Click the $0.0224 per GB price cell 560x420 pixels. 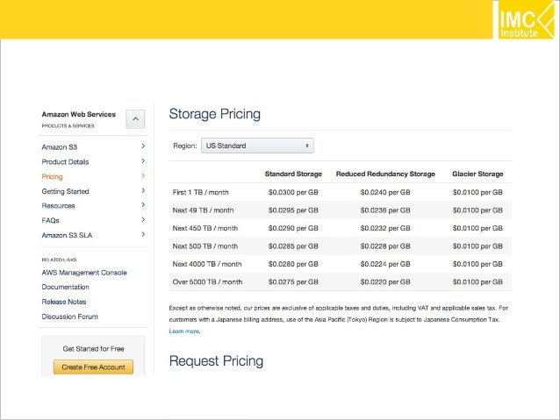coord(385,264)
